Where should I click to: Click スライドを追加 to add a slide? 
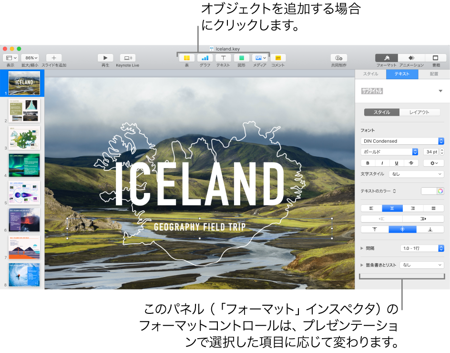[55, 58]
